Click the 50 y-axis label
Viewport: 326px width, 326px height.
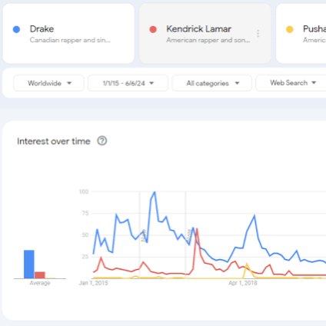[85, 235]
